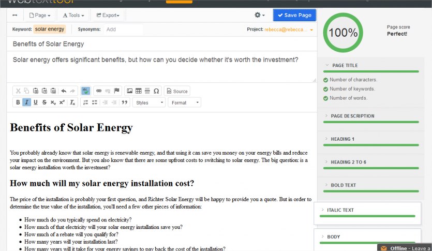Screen dimensions: 432x251
Task: Toggle bold formatting
Action: coord(18,102)
